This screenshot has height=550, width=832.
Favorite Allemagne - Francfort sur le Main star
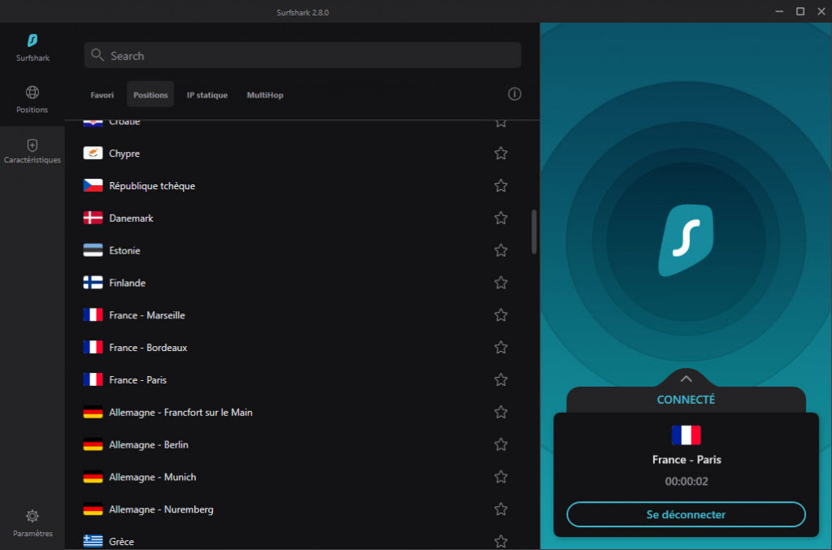tap(500, 412)
